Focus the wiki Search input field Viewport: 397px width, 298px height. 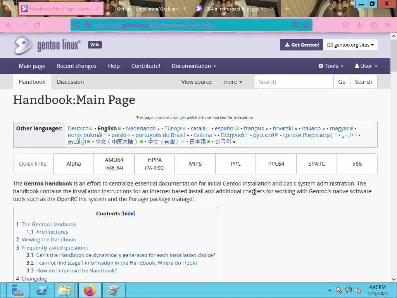(x=294, y=82)
